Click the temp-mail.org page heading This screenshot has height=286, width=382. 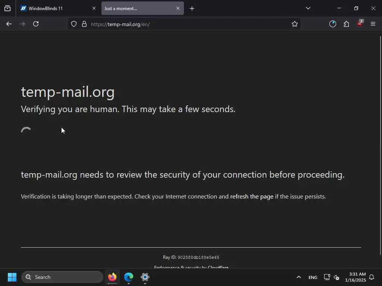click(x=68, y=92)
